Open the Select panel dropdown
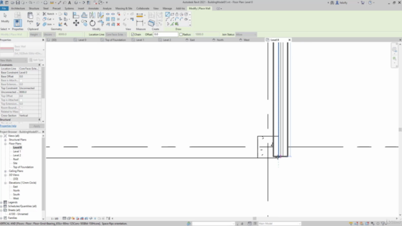The width and height of the screenshot is (402, 226). [5, 30]
